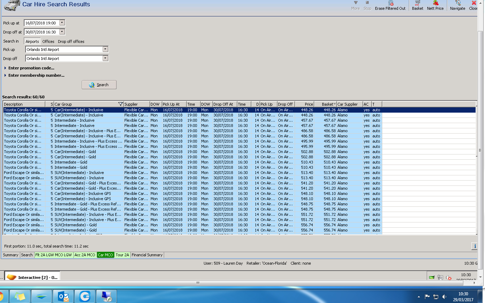Click the Action Center flag tray icon

point(427,297)
